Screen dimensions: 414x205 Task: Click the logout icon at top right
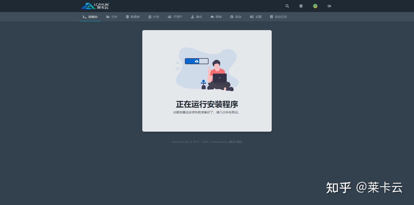point(329,6)
